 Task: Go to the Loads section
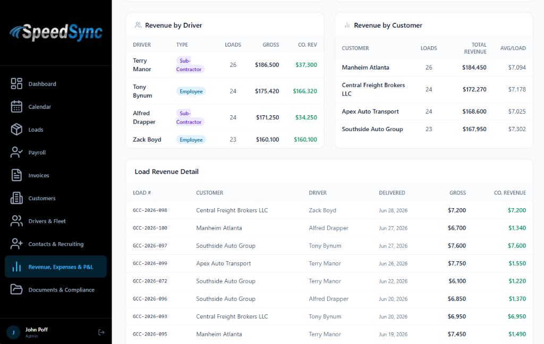pos(36,130)
